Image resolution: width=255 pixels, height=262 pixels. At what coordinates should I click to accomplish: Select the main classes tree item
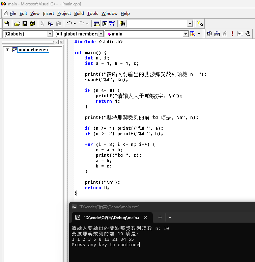pos(33,50)
